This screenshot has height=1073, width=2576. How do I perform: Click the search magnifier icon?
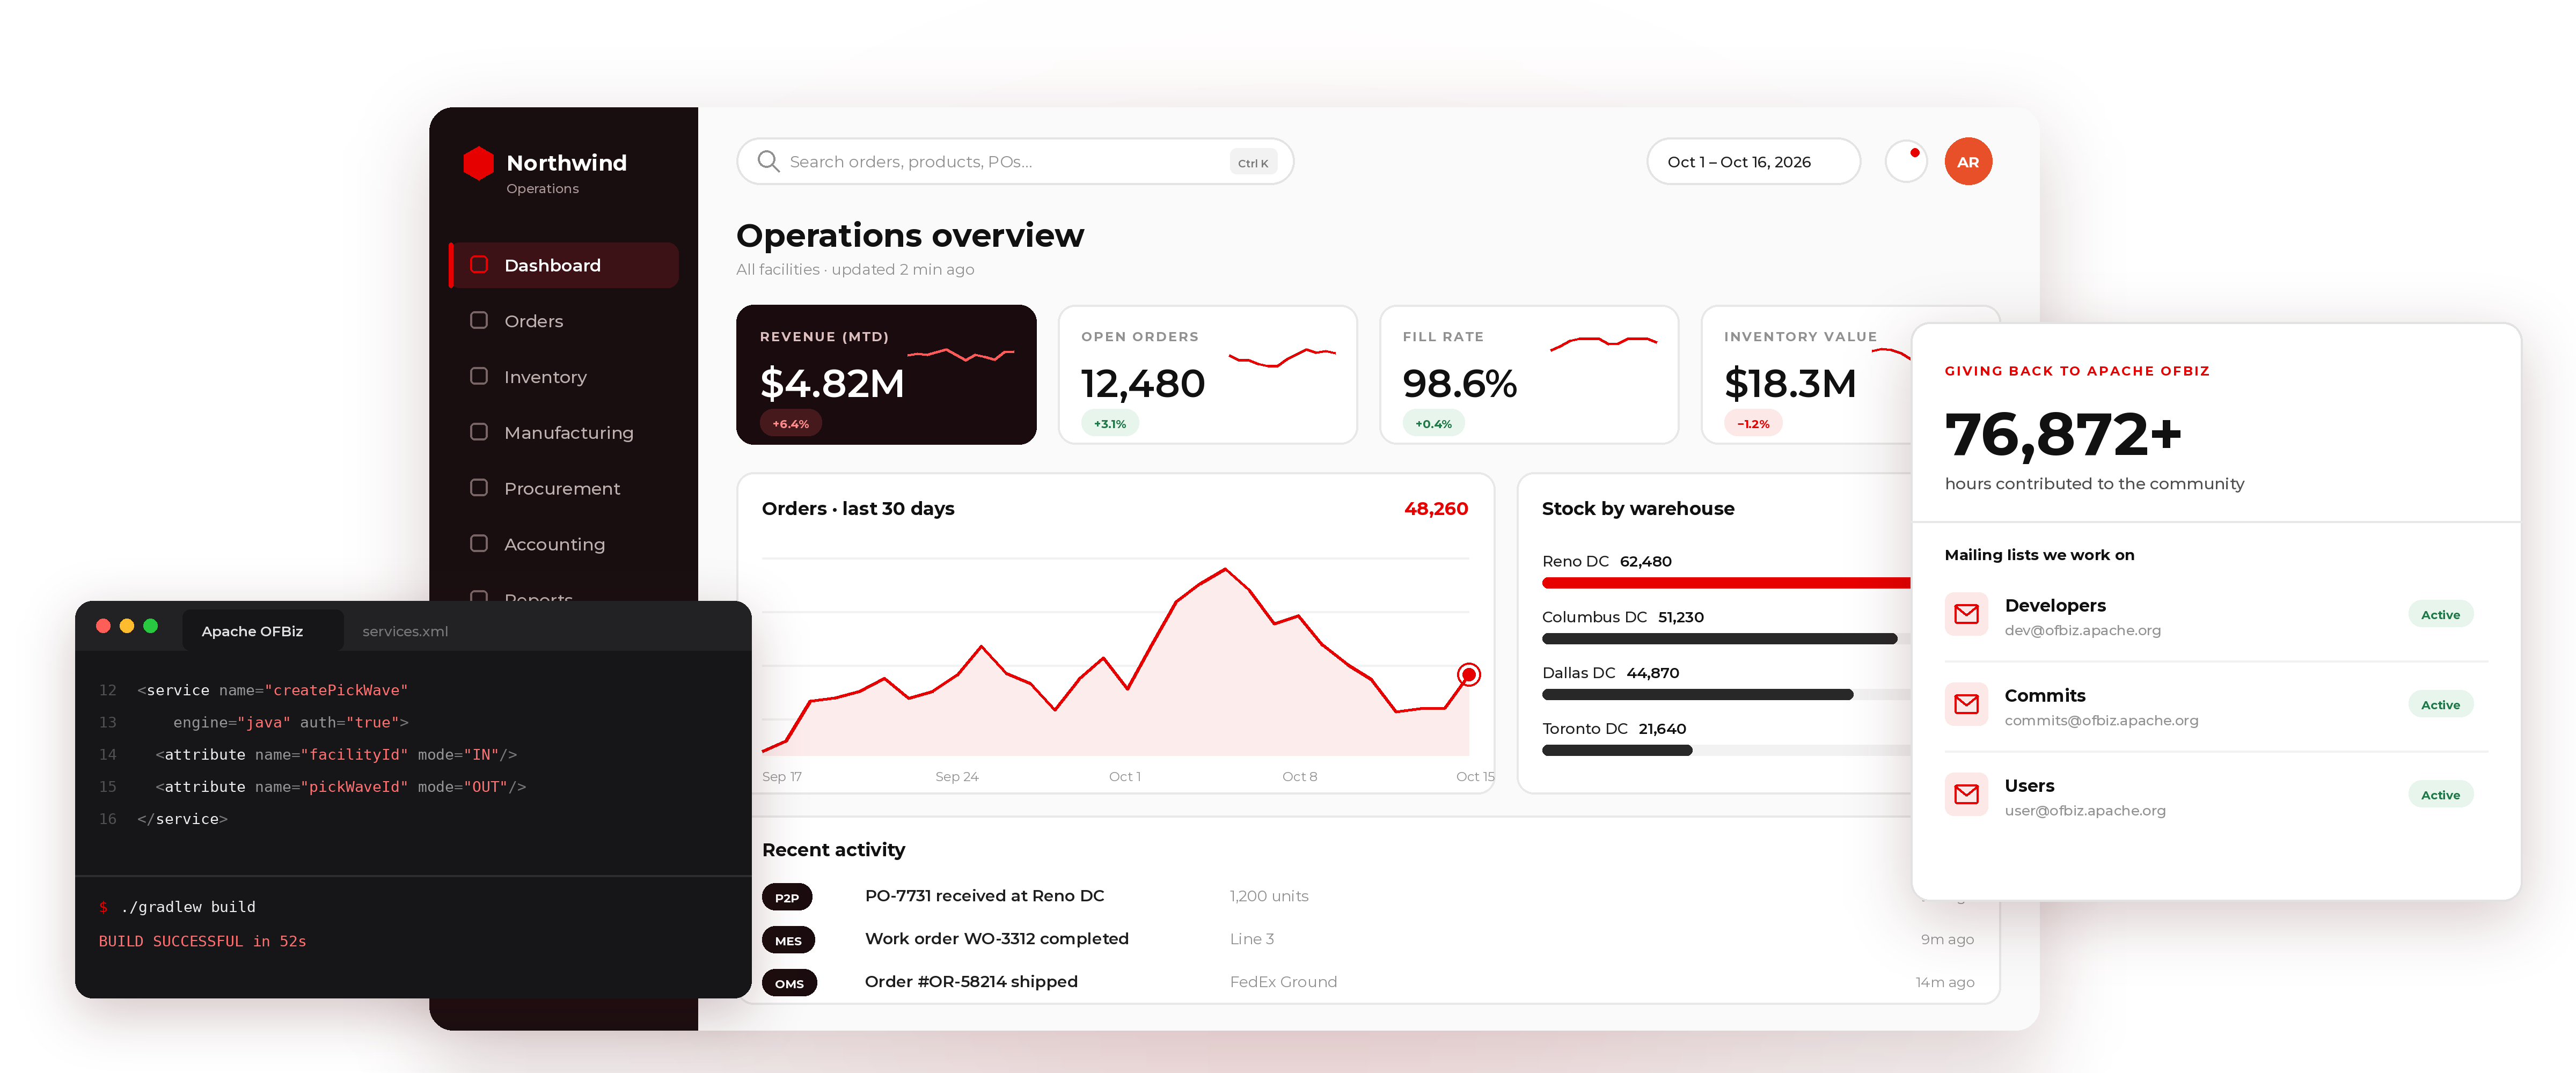point(768,161)
